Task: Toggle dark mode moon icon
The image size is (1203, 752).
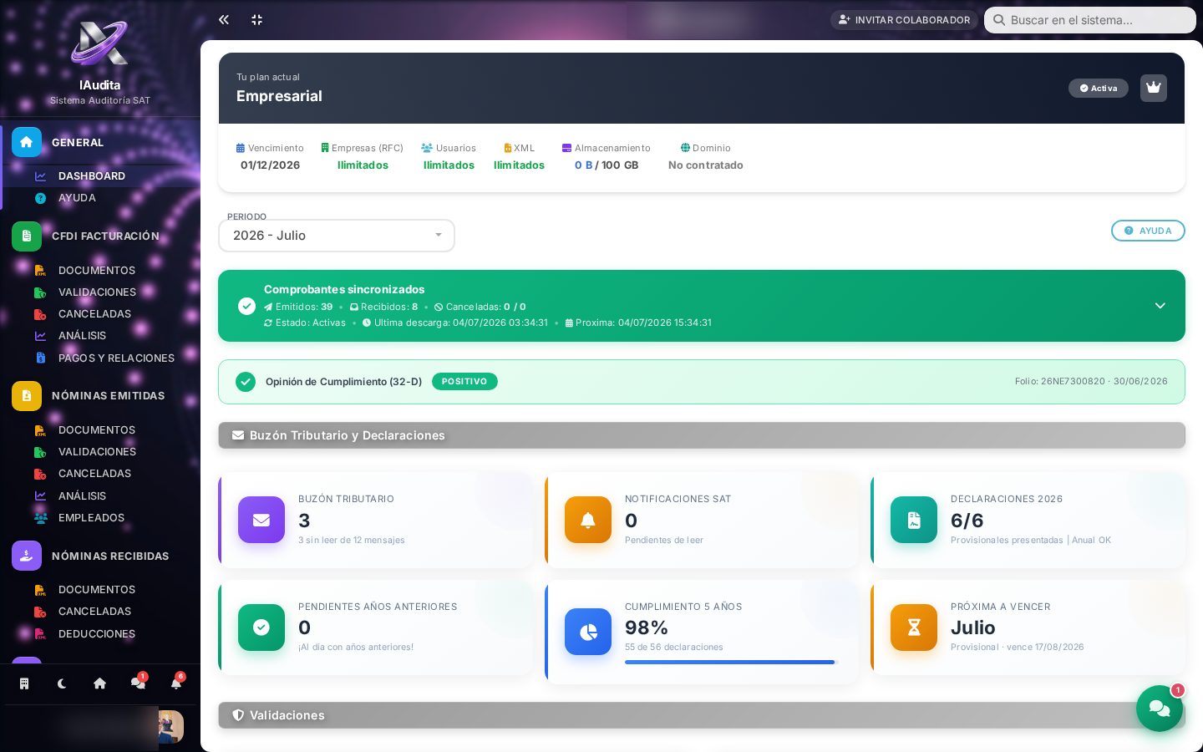Action: click(x=62, y=683)
